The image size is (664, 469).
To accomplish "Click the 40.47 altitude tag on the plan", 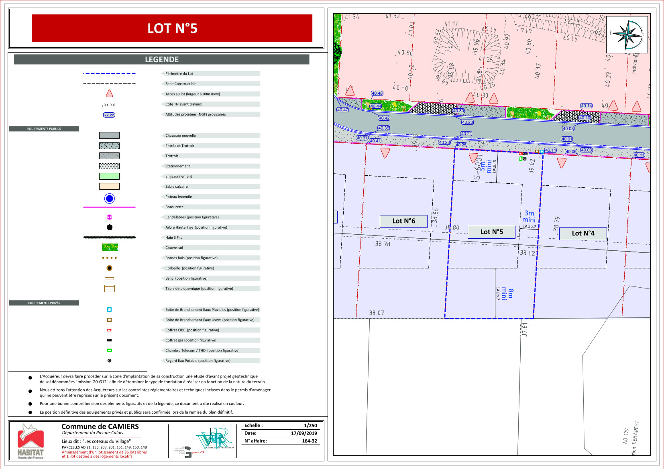I will pyautogui.click(x=342, y=110).
